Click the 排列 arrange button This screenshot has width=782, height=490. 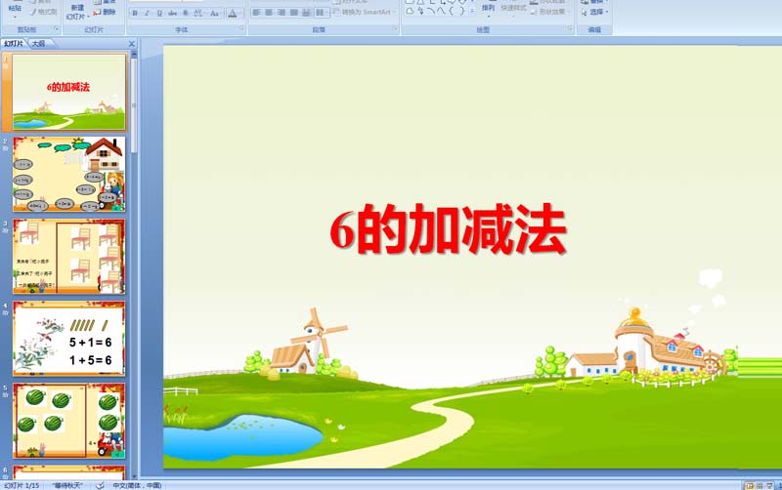click(x=488, y=10)
